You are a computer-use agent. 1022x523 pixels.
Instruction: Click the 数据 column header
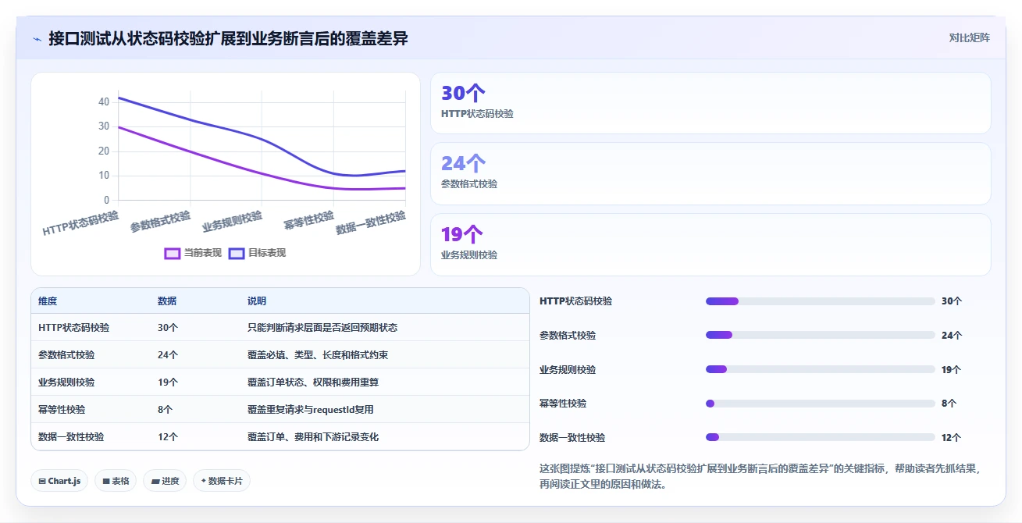(x=167, y=301)
